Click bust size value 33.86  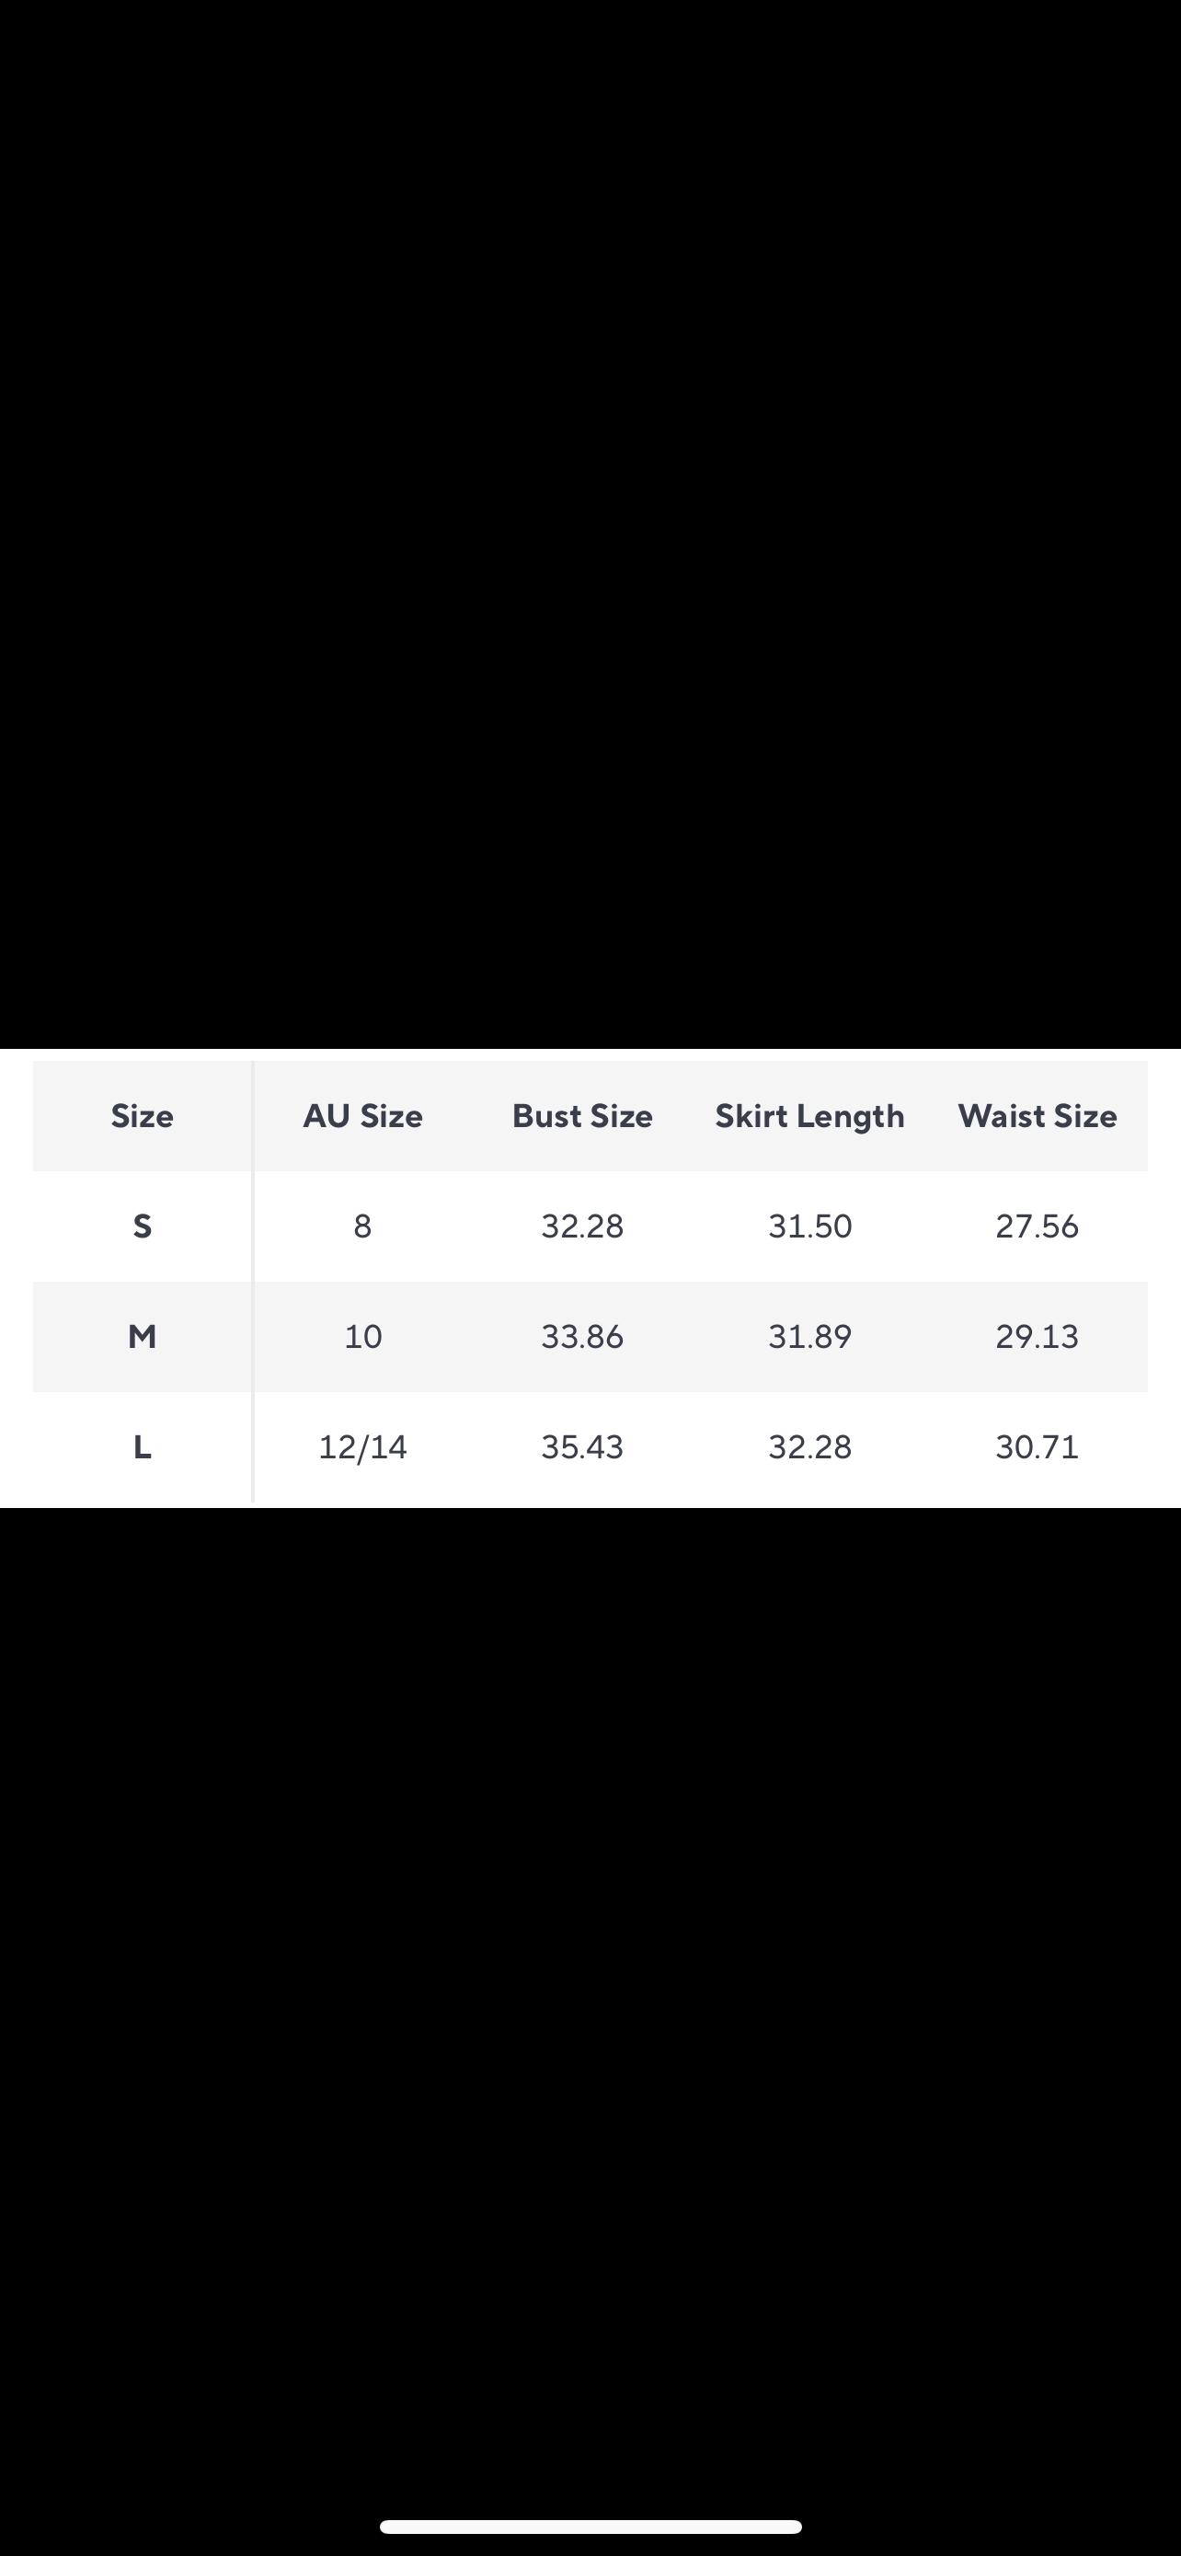(x=582, y=1337)
